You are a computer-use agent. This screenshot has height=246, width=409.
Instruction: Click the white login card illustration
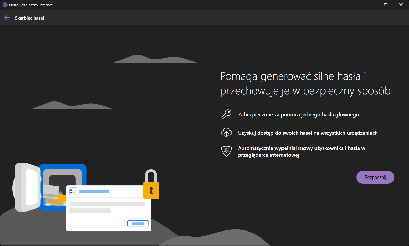point(108,208)
